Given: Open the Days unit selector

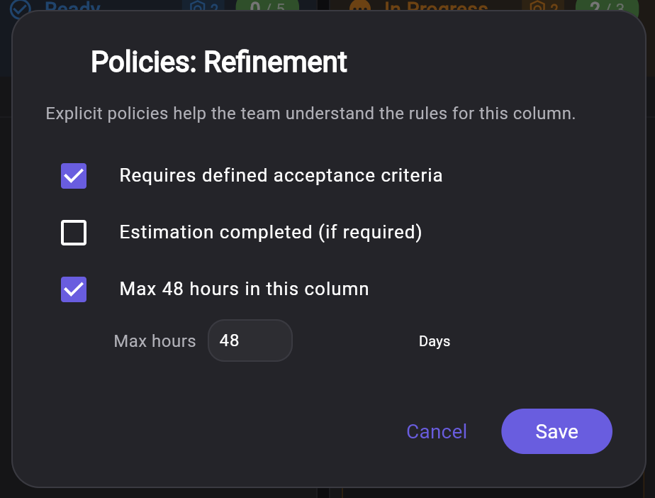Looking at the screenshot, I should (x=435, y=341).
